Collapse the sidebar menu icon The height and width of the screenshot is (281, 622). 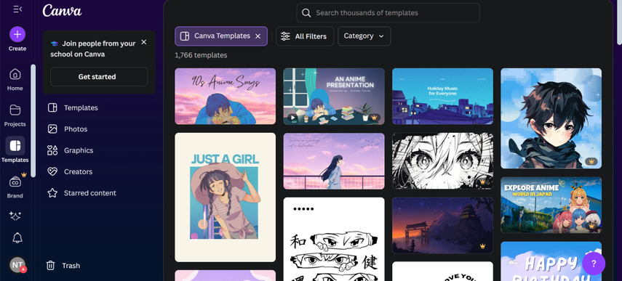pos(17,9)
